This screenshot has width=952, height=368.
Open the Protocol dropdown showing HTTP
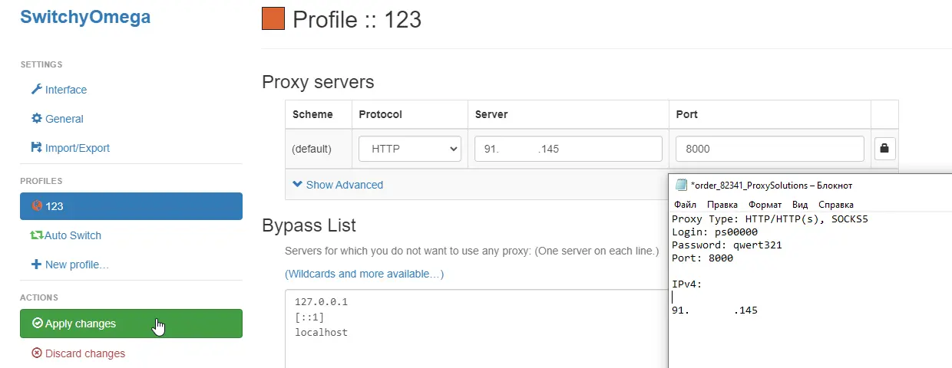point(410,149)
